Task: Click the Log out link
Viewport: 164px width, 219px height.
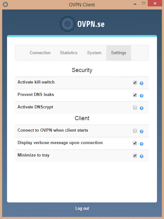Action: click(x=82, y=208)
